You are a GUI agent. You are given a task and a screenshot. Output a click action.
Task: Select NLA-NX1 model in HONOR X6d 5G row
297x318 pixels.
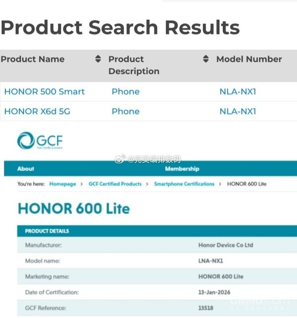238,111
